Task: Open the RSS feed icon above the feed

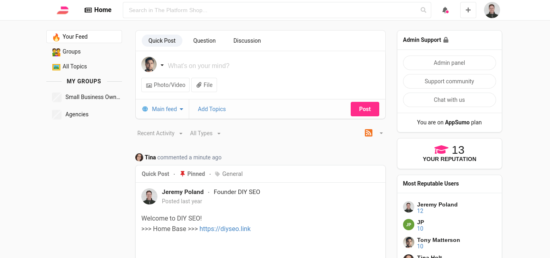Action: click(x=368, y=133)
